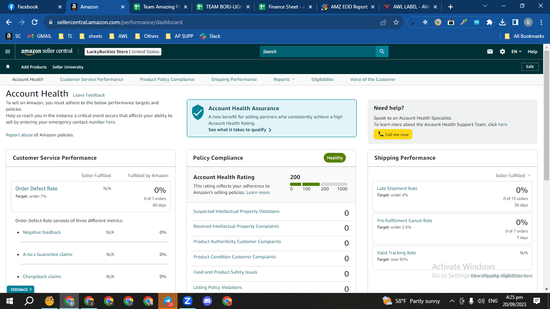The image size is (550, 309).
Task: Click the Help link in header
Action: coord(532,51)
